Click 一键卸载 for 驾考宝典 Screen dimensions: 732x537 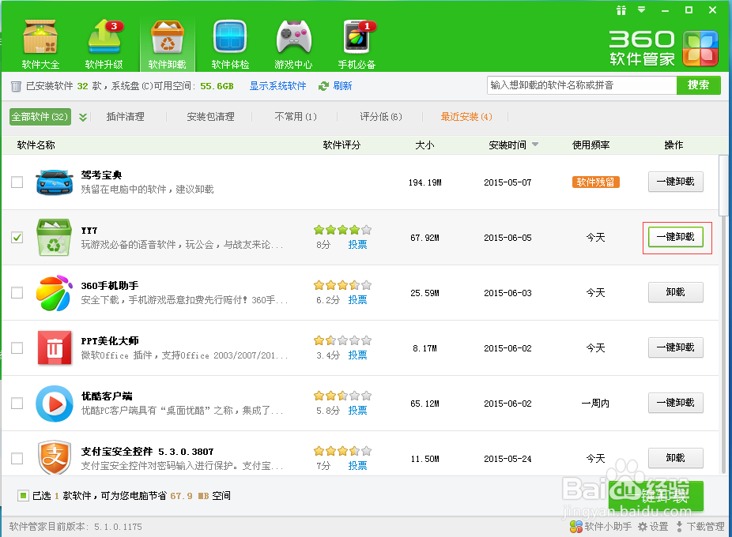pyautogui.click(x=676, y=182)
